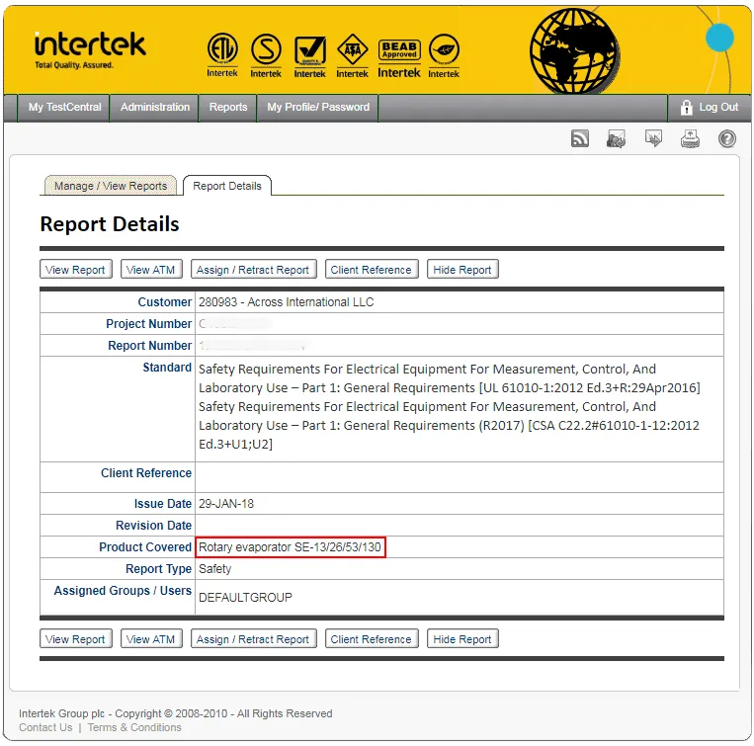Click the globe graphic in header

coord(574,50)
